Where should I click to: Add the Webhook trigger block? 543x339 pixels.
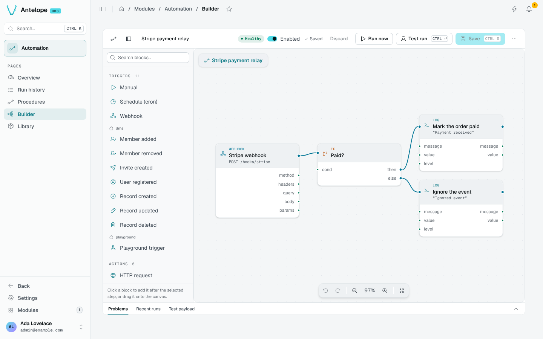148,116
